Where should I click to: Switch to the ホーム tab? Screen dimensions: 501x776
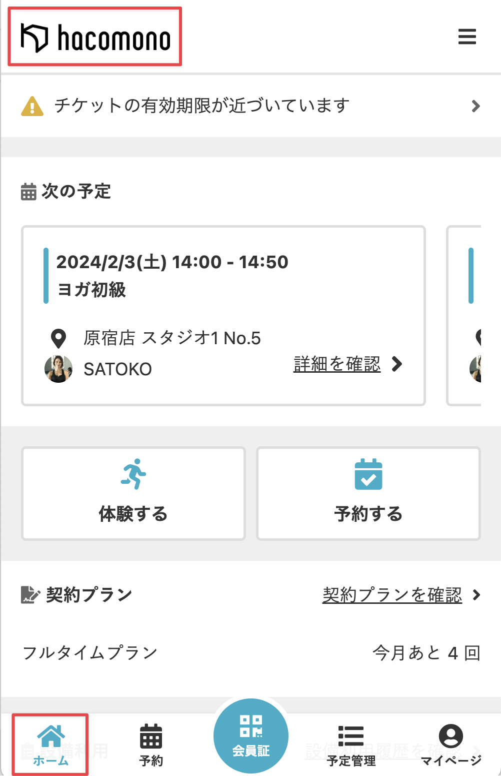click(x=50, y=745)
